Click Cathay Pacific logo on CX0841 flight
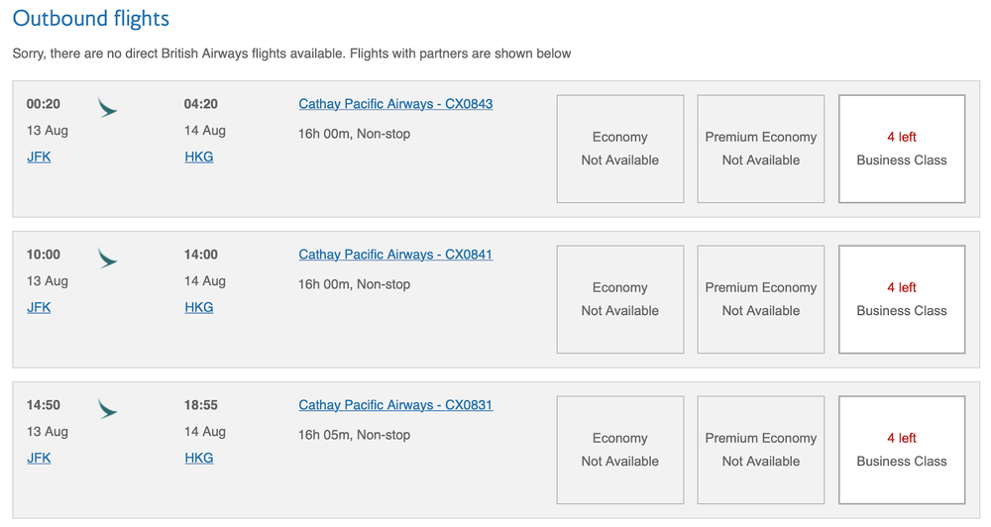 [x=107, y=259]
